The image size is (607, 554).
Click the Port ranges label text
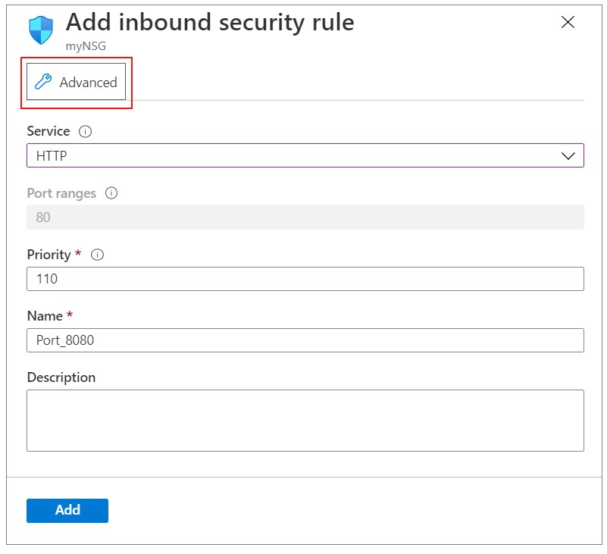[x=61, y=193]
